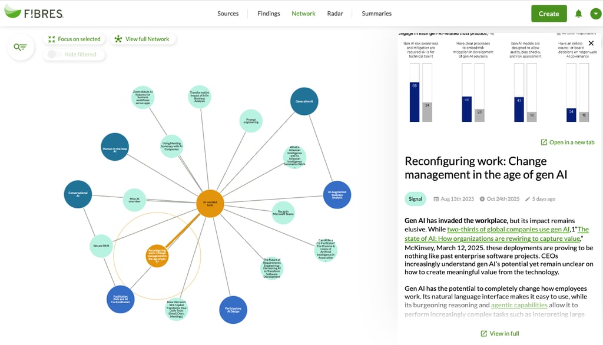603x345 pixels.
Task: Click the Oct 24th 2025 added date
Action: click(x=499, y=199)
